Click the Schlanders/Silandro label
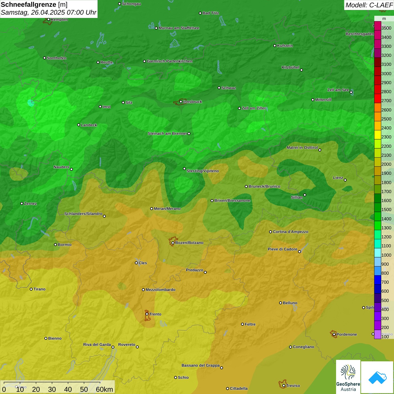 click(x=83, y=214)
